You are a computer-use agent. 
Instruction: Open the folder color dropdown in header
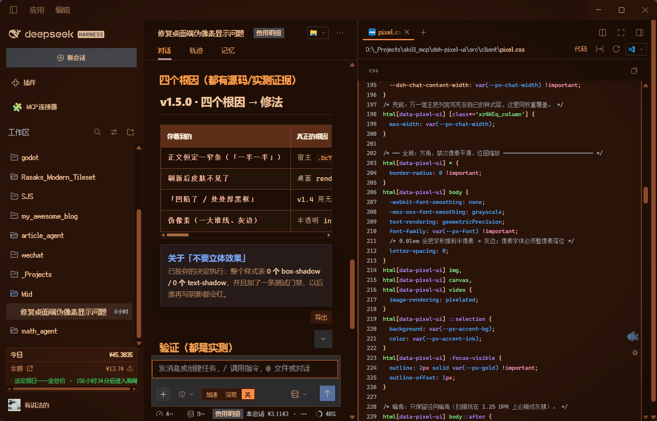(318, 33)
